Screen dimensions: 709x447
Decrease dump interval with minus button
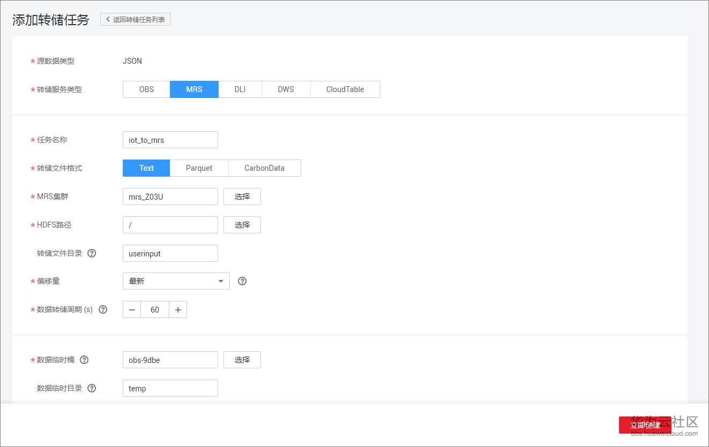coord(132,310)
